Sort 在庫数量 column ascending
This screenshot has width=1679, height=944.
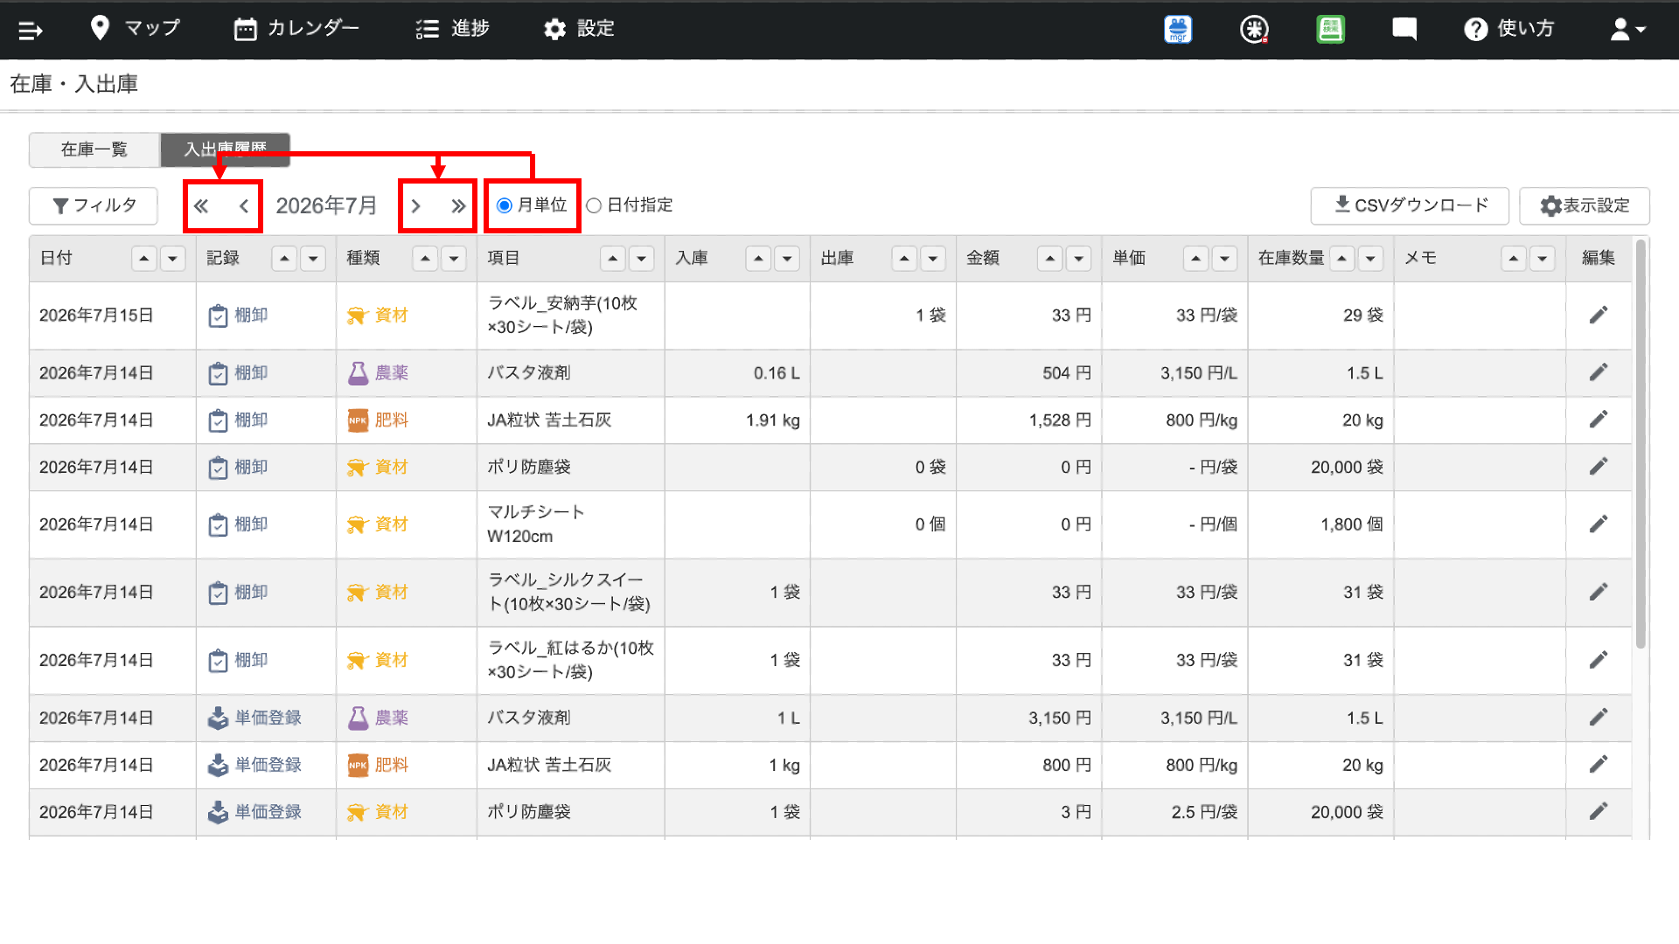pos(1341,259)
